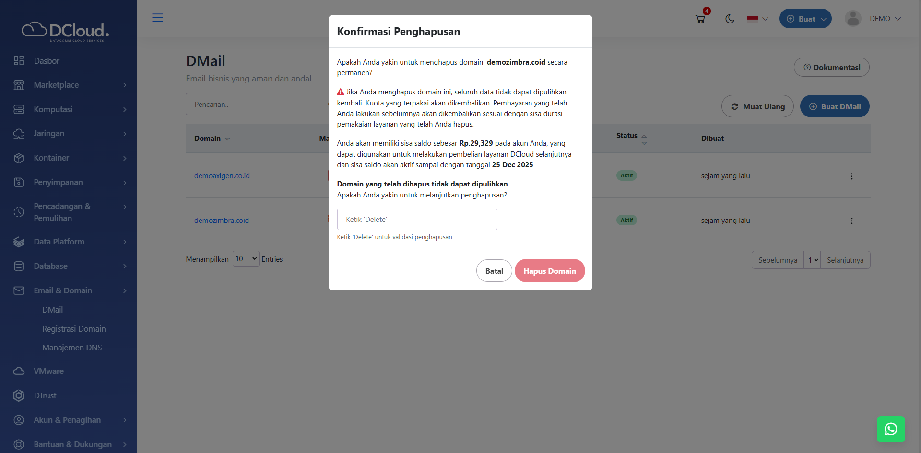
Task: Open the language flag dropdown
Action: [x=757, y=19]
